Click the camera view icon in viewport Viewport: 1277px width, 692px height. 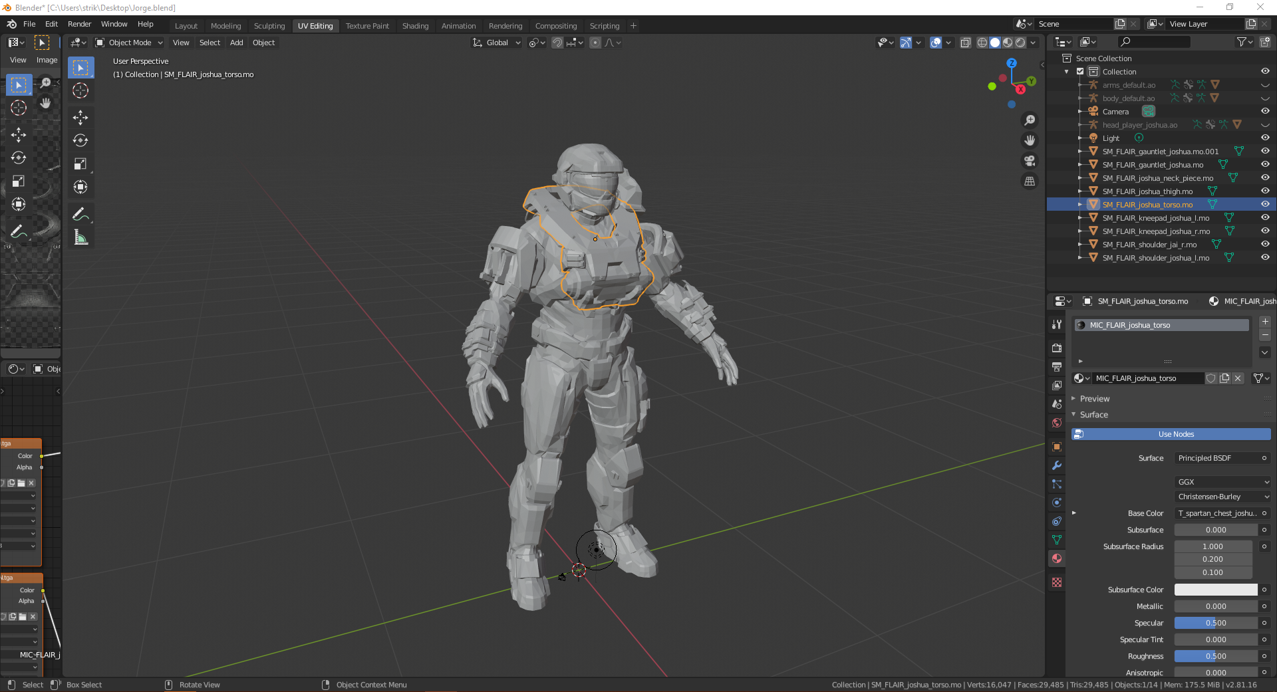[1030, 161]
